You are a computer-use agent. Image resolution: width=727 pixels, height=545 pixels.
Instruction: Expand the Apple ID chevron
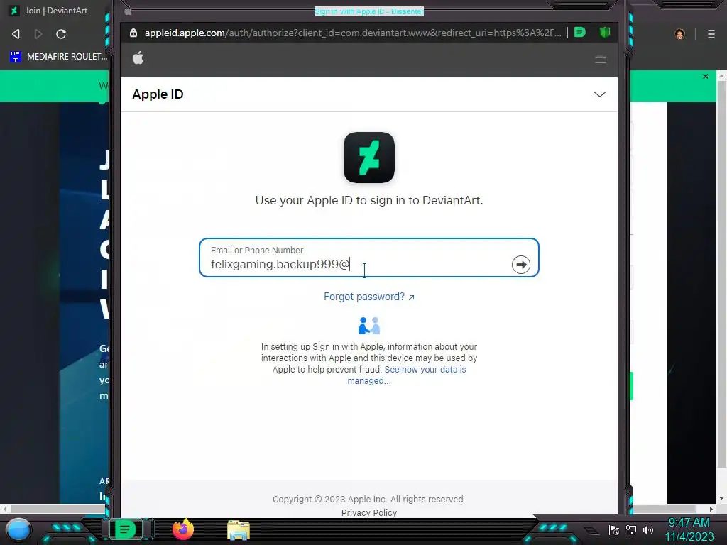[x=599, y=94]
